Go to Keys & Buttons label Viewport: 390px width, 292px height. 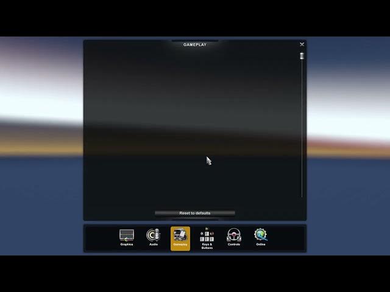point(207,246)
